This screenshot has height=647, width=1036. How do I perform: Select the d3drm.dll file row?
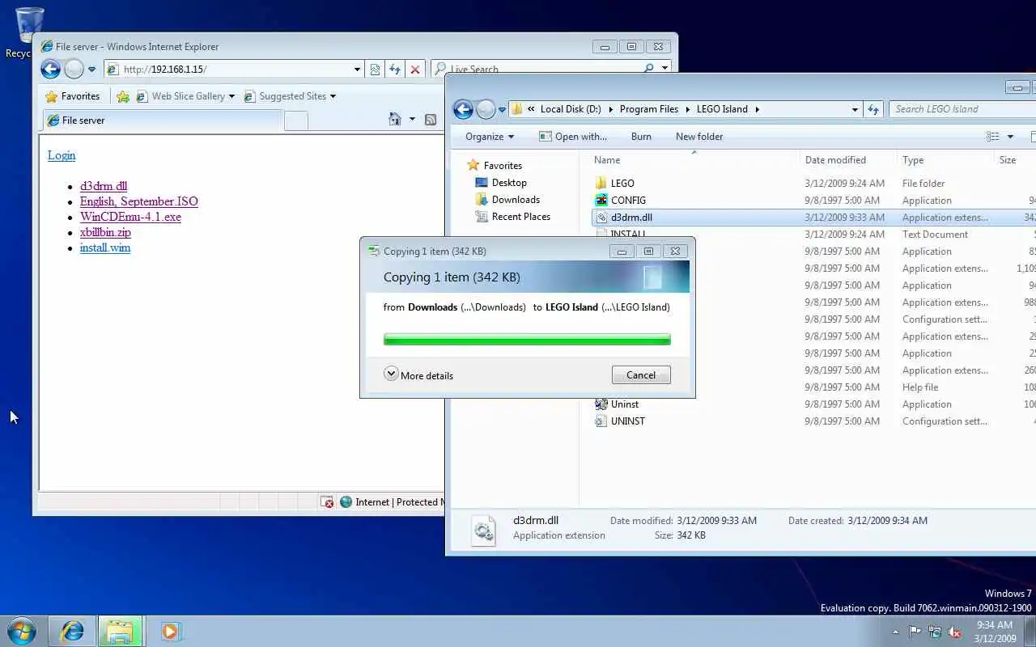point(813,218)
